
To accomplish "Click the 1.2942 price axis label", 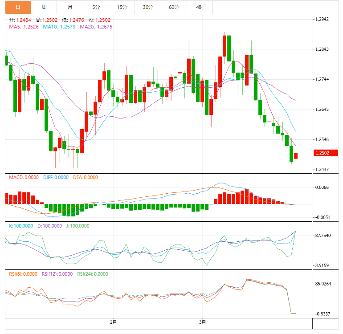I will click(x=322, y=19).
